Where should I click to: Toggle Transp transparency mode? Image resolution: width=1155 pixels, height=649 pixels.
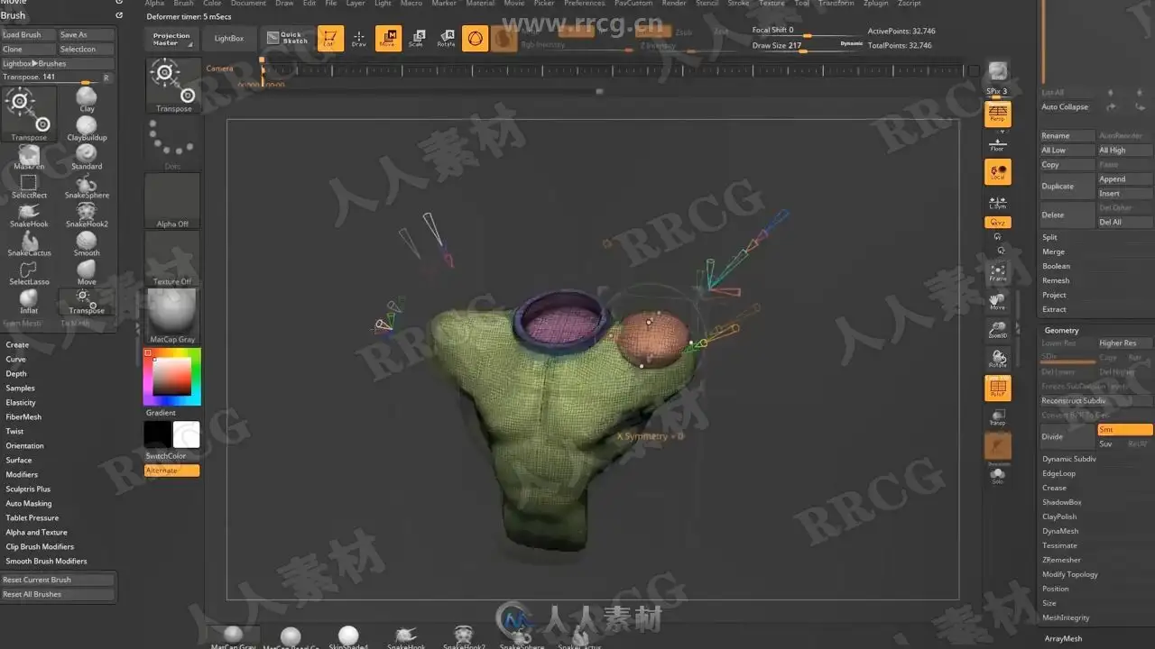pos(997,416)
